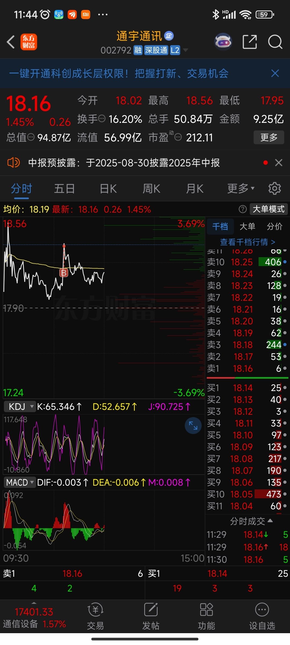Open 中报预披露 announcement text

(x=124, y=163)
